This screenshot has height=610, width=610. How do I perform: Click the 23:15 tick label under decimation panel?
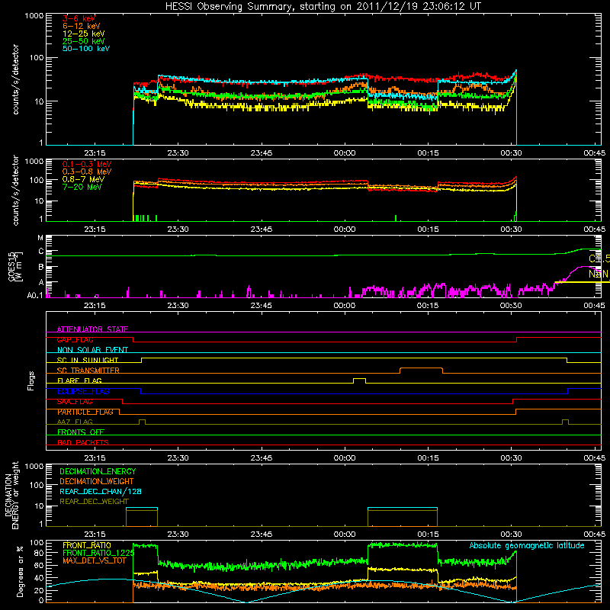tap(95, 535)
